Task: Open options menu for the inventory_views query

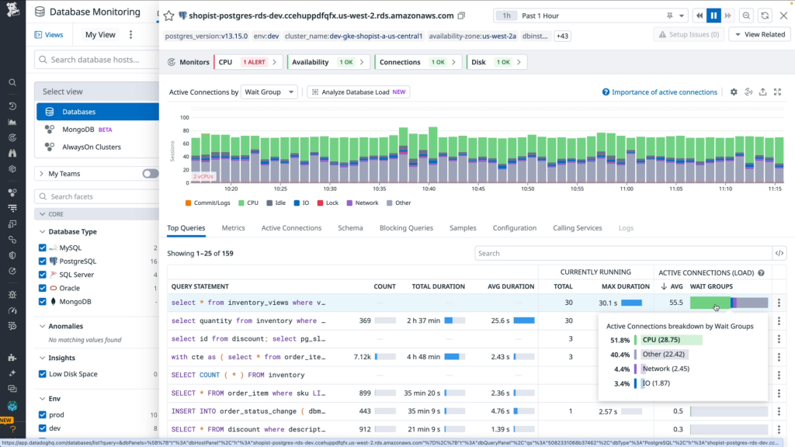Action: pos(779,302)
